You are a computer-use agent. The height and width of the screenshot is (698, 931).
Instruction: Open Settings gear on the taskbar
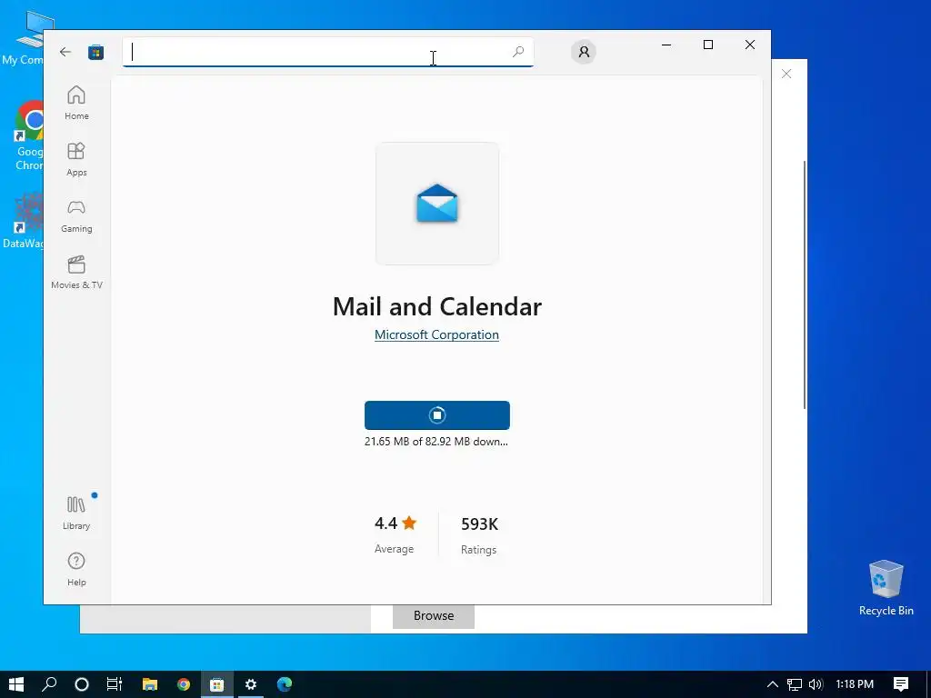251,684
